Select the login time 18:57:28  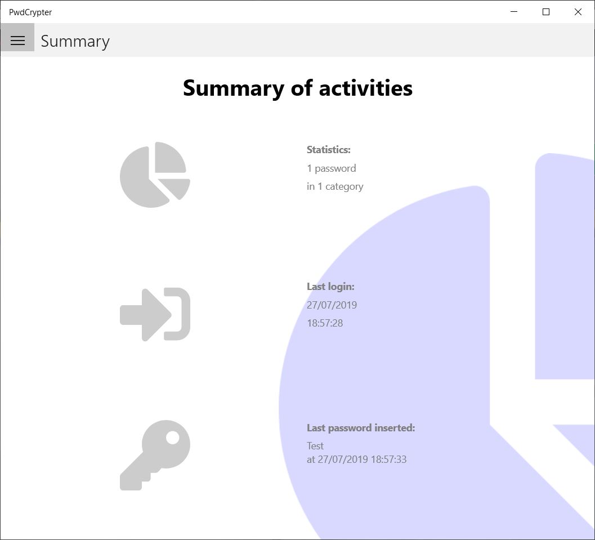325,323
